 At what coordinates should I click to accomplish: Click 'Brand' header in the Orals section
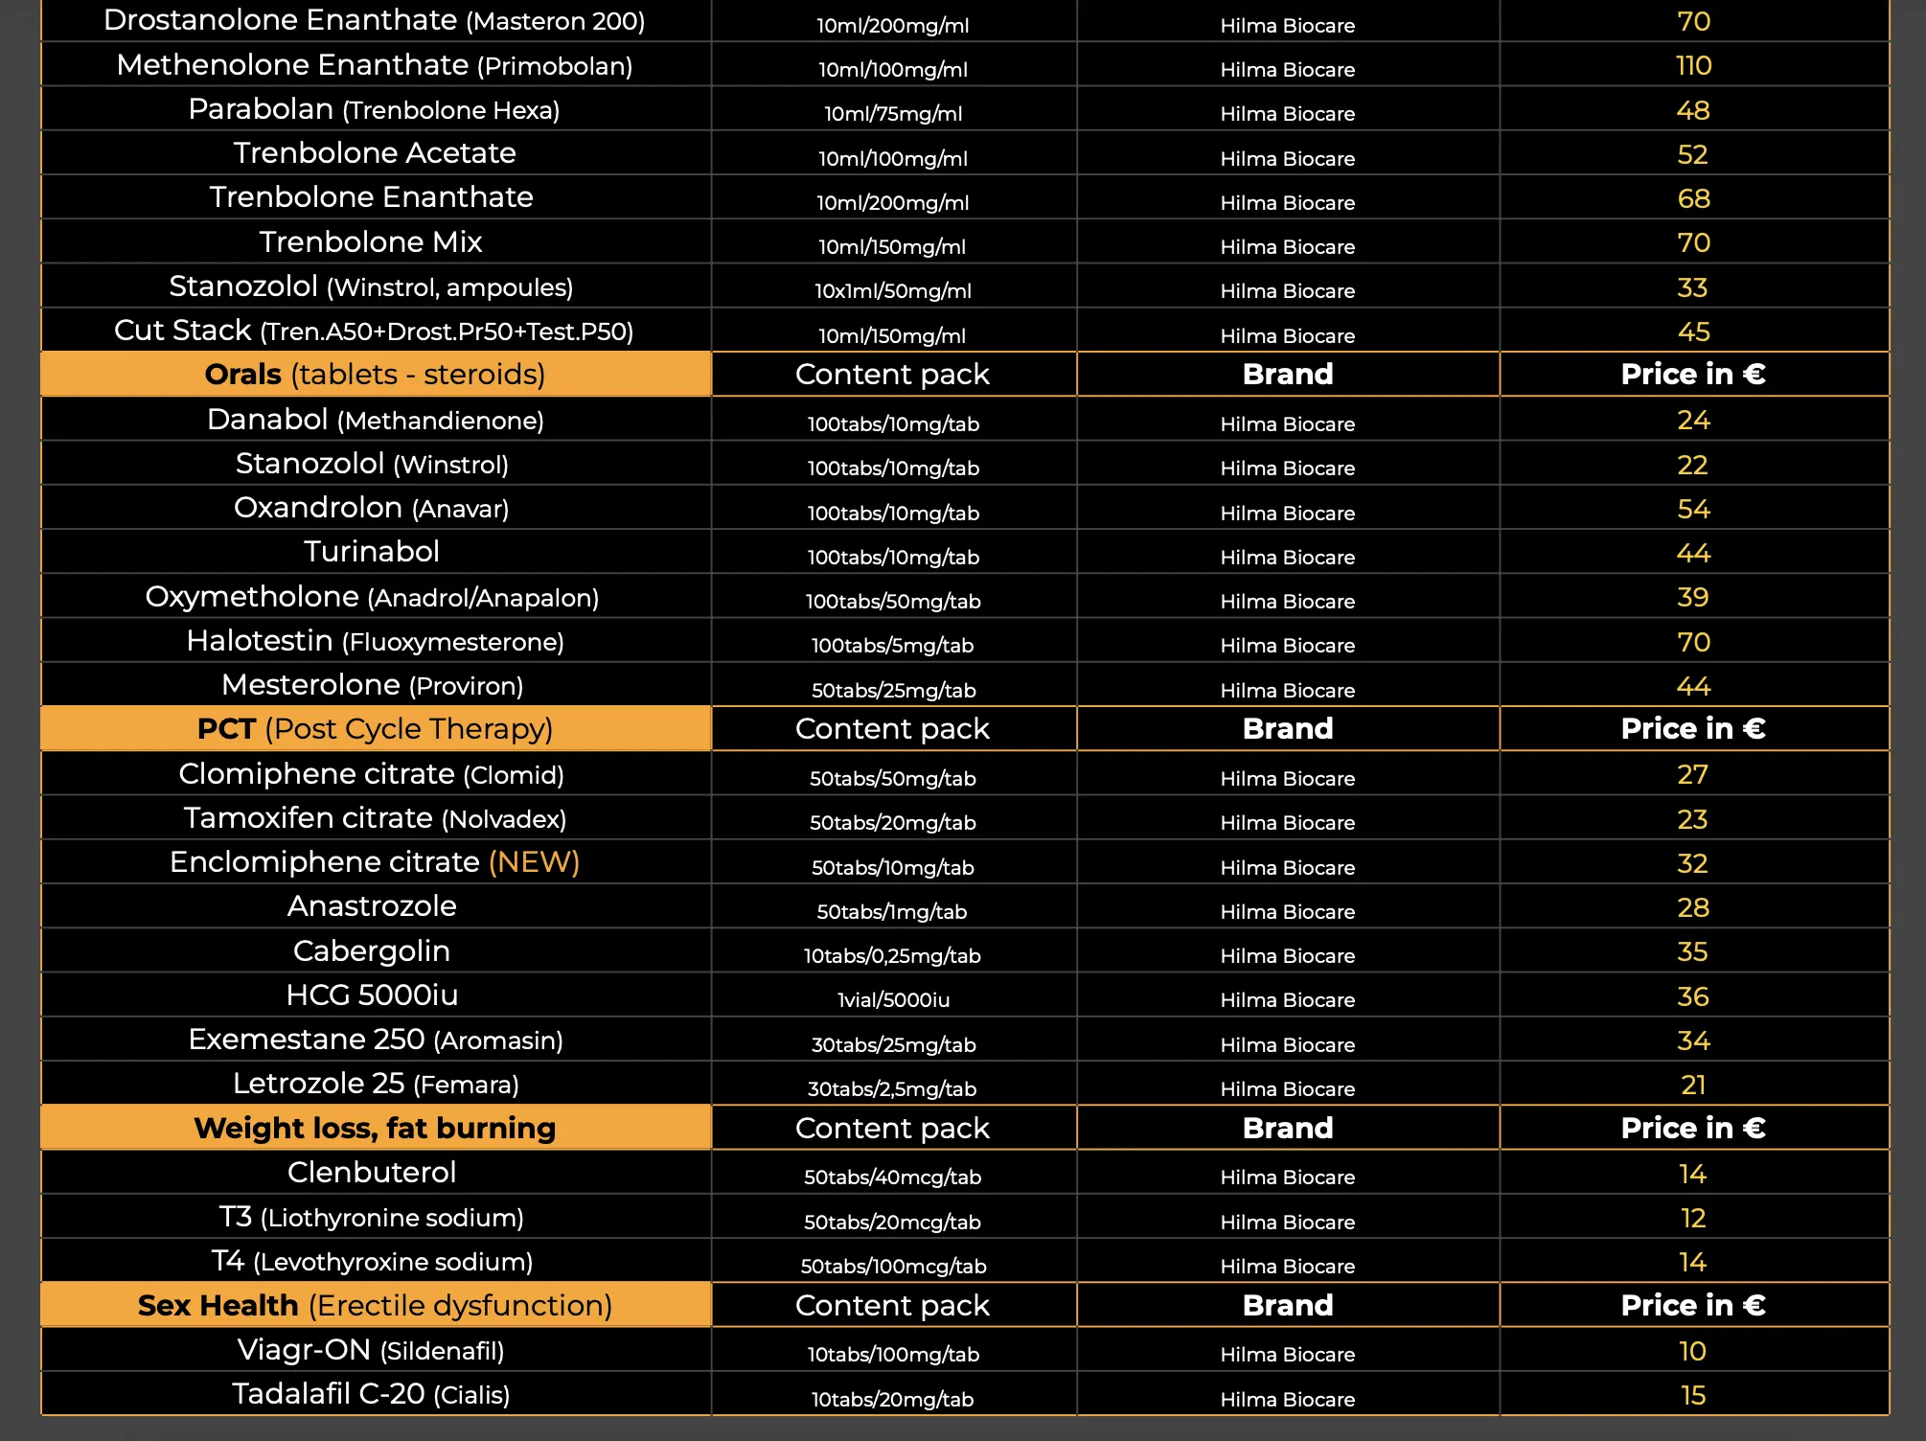[1288, 375]
